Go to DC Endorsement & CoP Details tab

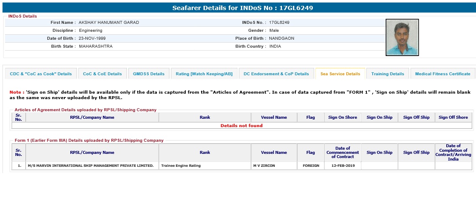(276, 74)
